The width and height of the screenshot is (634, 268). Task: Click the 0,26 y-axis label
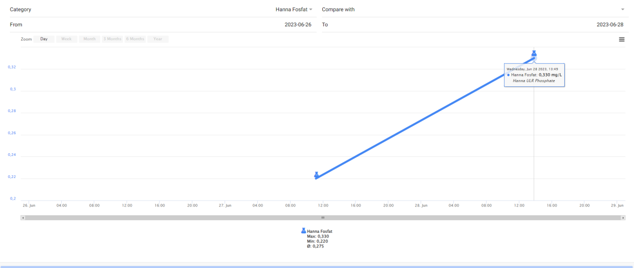pyautogui.click(x=12, y=133)
